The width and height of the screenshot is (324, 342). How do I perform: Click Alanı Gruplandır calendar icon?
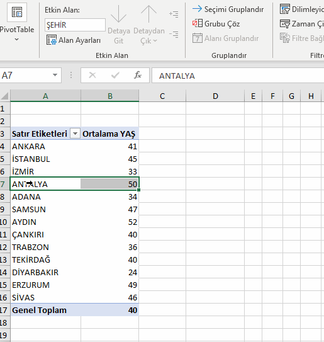tap(198, 38)
